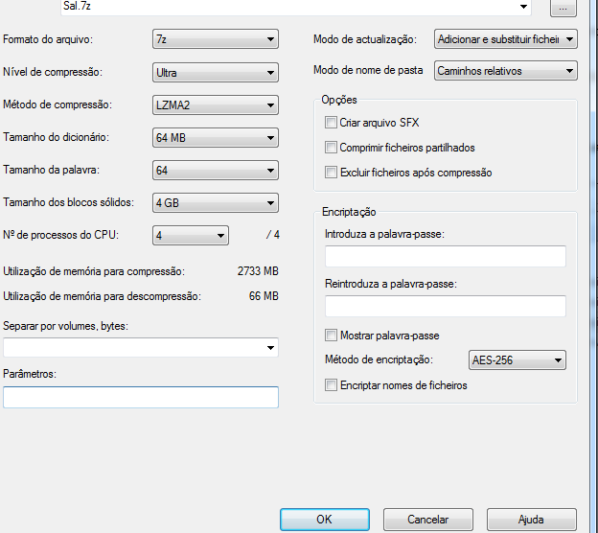This screenshot has height=533, width=598.
Task: Enable Criar arquivo SFX checkbox
Action: pyautogui.click(x=332, y=123)
